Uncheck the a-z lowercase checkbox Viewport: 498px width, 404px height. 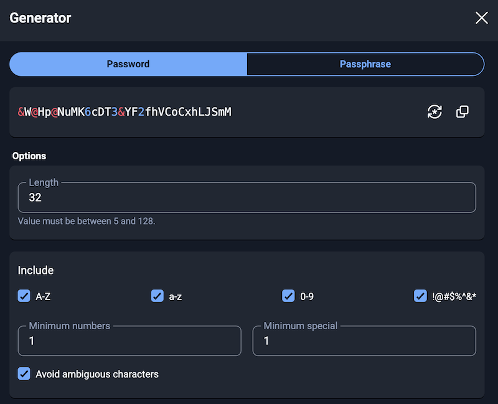[157, 296]
